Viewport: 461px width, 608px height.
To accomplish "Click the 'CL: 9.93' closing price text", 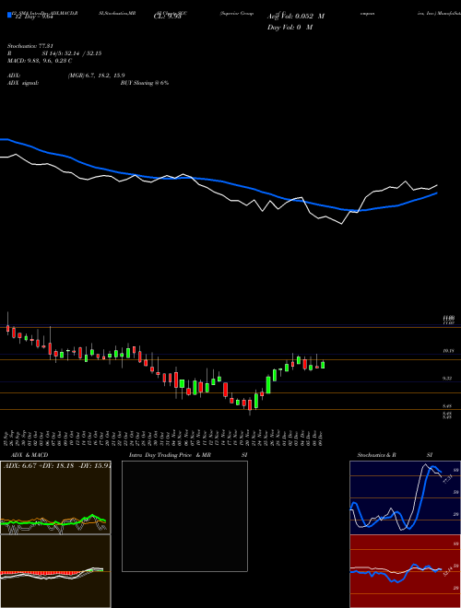I will [x=167, y=17].
